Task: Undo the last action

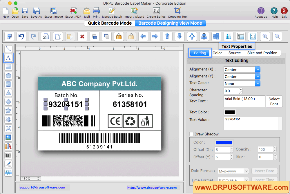Action: tap(21, 36)
